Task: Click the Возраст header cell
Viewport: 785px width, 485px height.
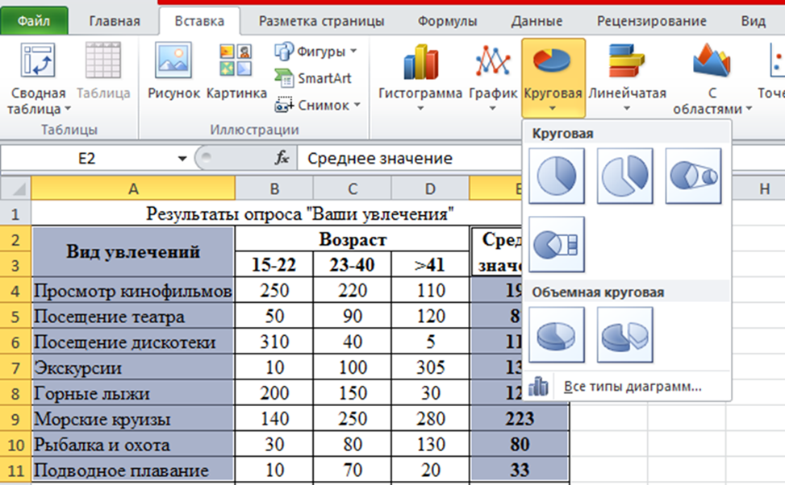Action: coord(353,239)
